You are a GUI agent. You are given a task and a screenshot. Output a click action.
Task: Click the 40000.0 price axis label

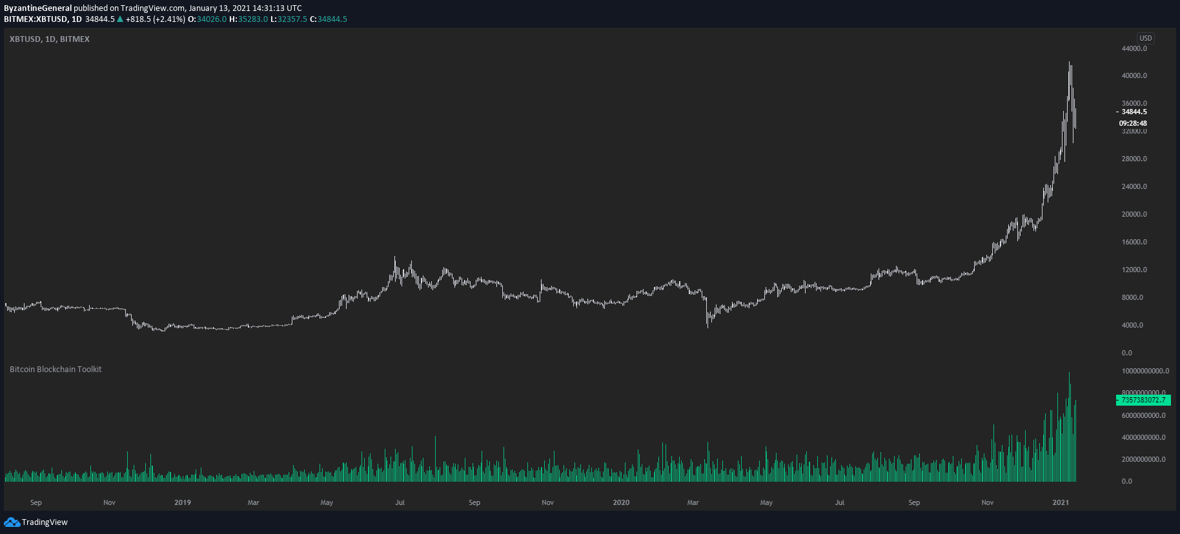[x=1134, y=75]
